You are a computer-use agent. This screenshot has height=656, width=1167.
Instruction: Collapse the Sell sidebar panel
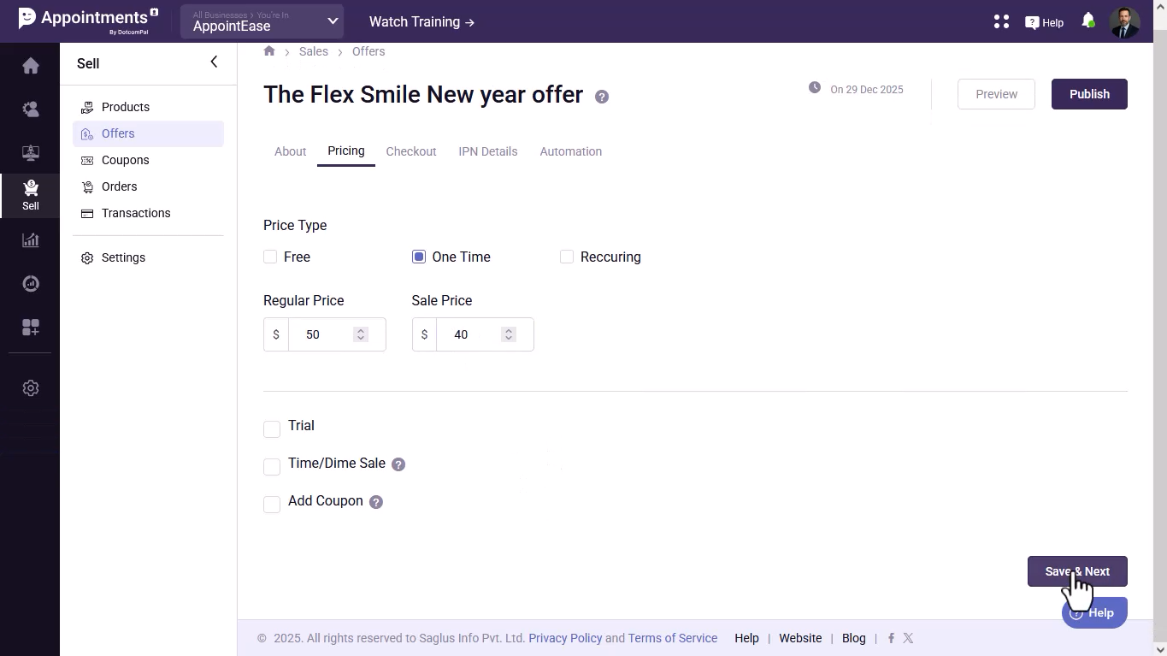[214, 62]
